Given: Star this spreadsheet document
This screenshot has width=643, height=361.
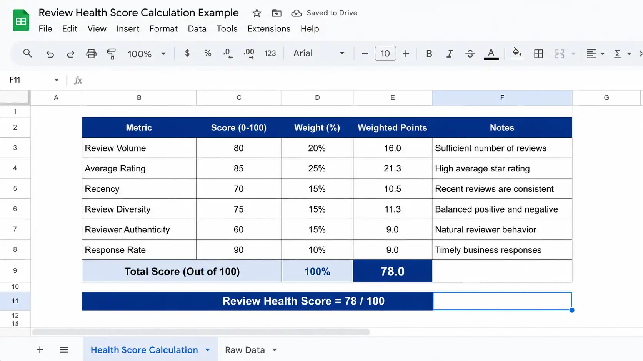Looking at the screenshot, I should (x=257, y=13).
